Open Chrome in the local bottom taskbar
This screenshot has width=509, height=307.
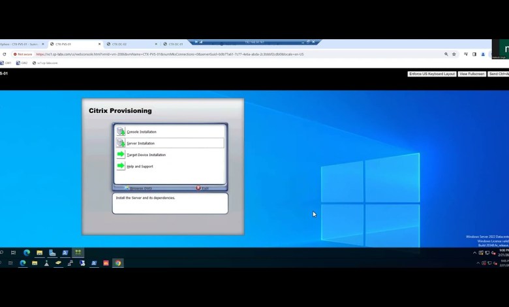(118, 263)
